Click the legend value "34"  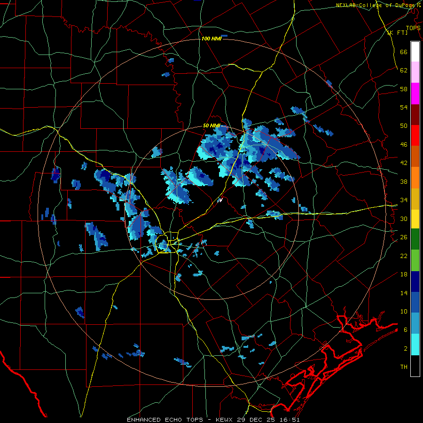pyautogui.click(x=404, y=200)
